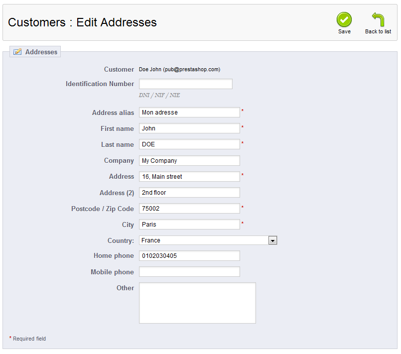Click the Address (2) field
This screenshot has height=354, width=401.
(189, 193)
